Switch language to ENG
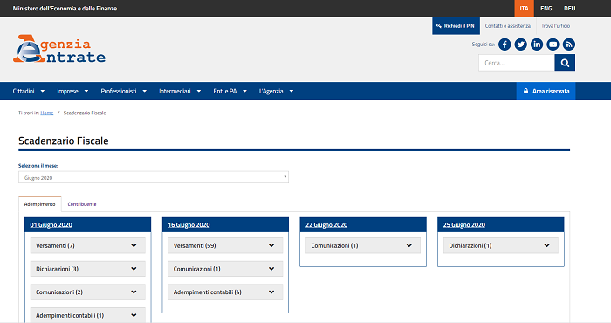 point(546,8)
